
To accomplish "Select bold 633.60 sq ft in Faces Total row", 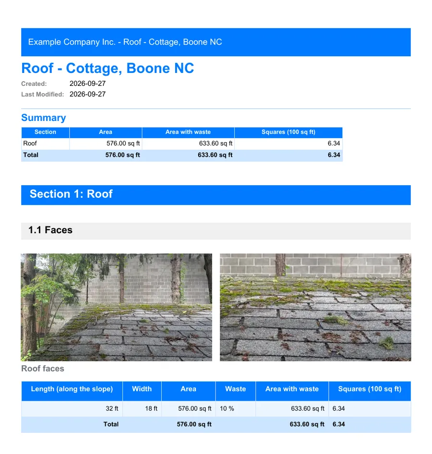I will tap(307, 424).
